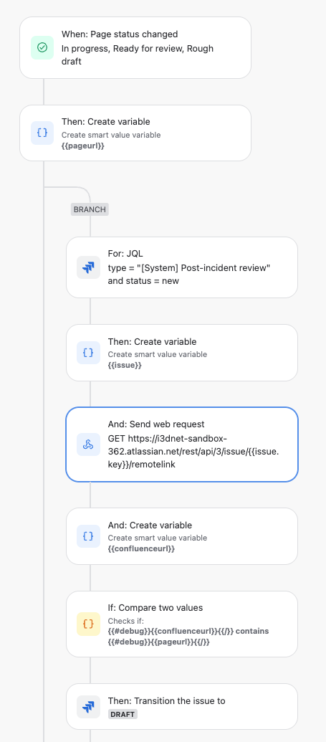Open the {{confluenceurl}} create variable step

point(182,536)
